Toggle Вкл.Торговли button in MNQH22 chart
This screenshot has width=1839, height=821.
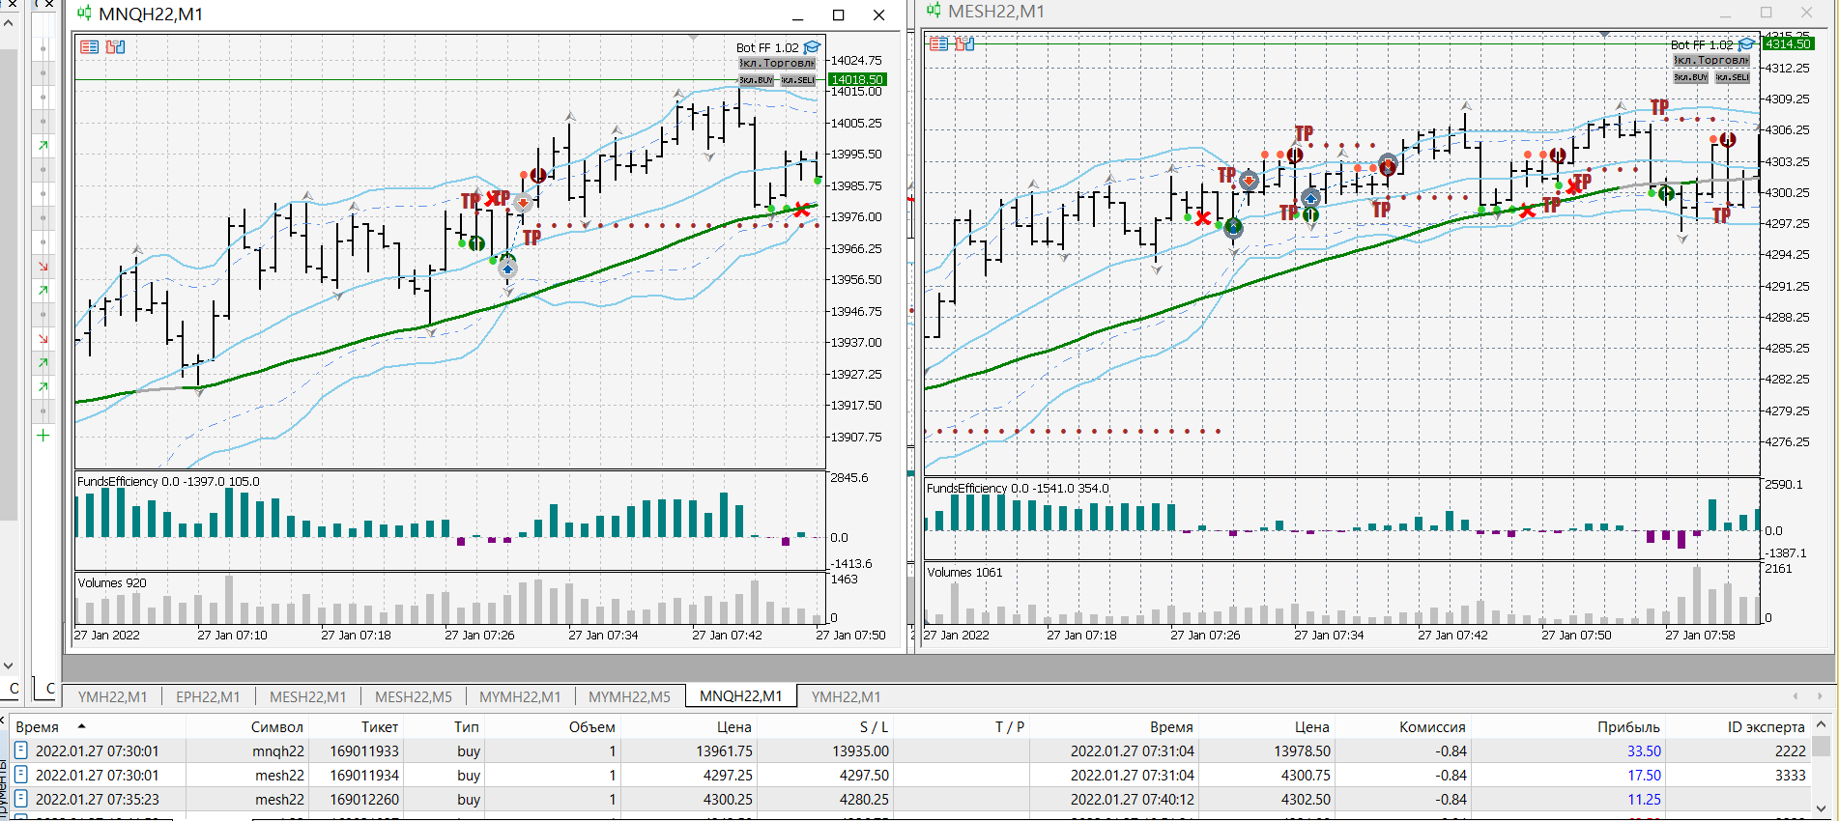pyautogui.click(x=777, y=63)
